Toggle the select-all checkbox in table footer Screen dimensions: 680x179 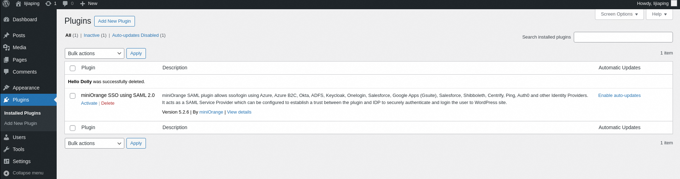pos(73,128)
